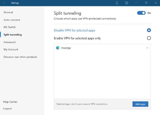
Task: Minimize the Settings window
Action: pyautogui.click(x=136, y=3)
